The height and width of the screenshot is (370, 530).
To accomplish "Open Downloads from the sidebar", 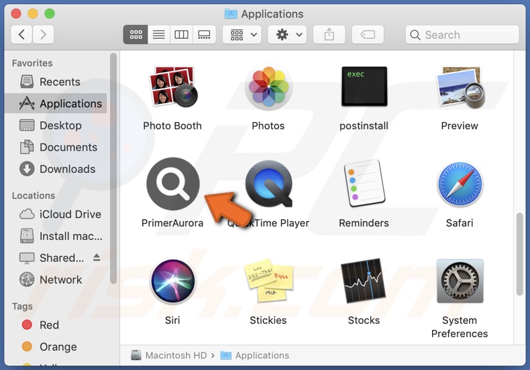I will pyautogui.click(x=56, y=169).
